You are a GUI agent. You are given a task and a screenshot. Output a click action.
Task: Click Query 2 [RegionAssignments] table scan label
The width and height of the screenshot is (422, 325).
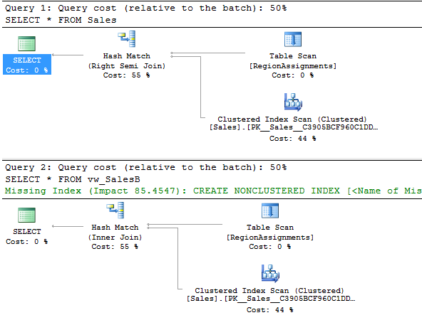click(x=270, y=237)
